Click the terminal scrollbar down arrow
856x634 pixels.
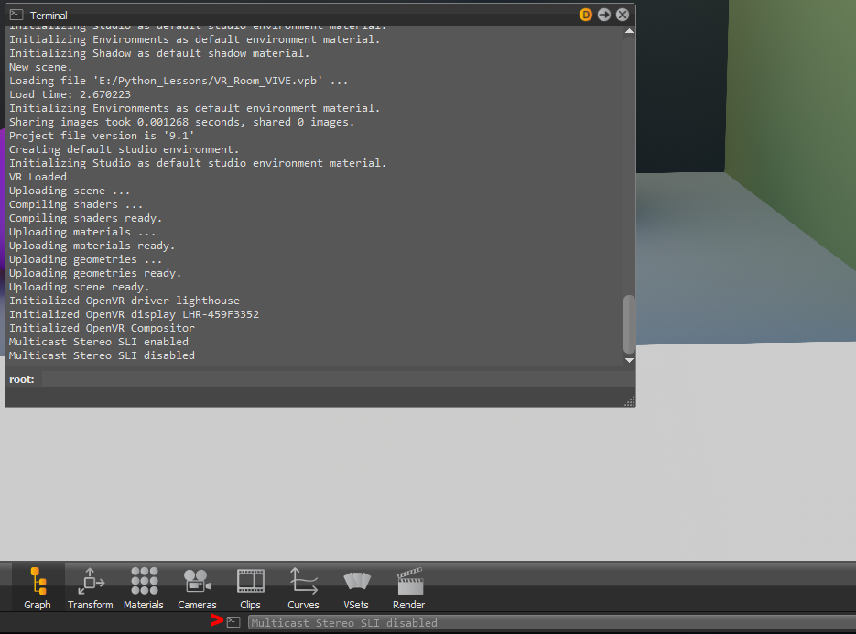[629, 360]
